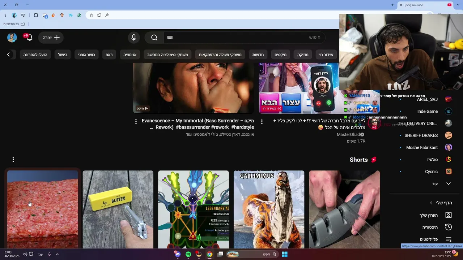
Task: Open YouTube notifications bell
Action: point(29,38)
